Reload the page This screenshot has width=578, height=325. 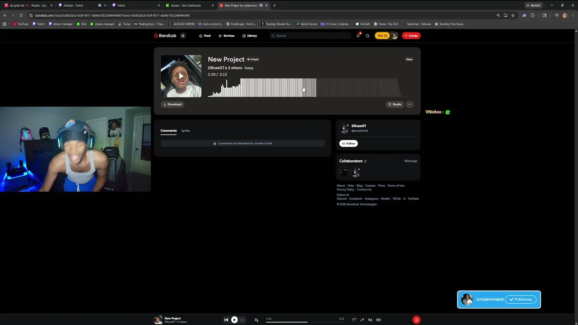click(x=21, y=15)
